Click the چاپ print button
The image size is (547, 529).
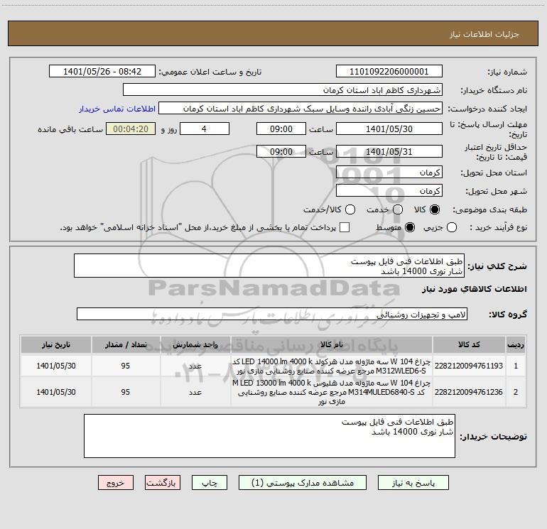210,483
